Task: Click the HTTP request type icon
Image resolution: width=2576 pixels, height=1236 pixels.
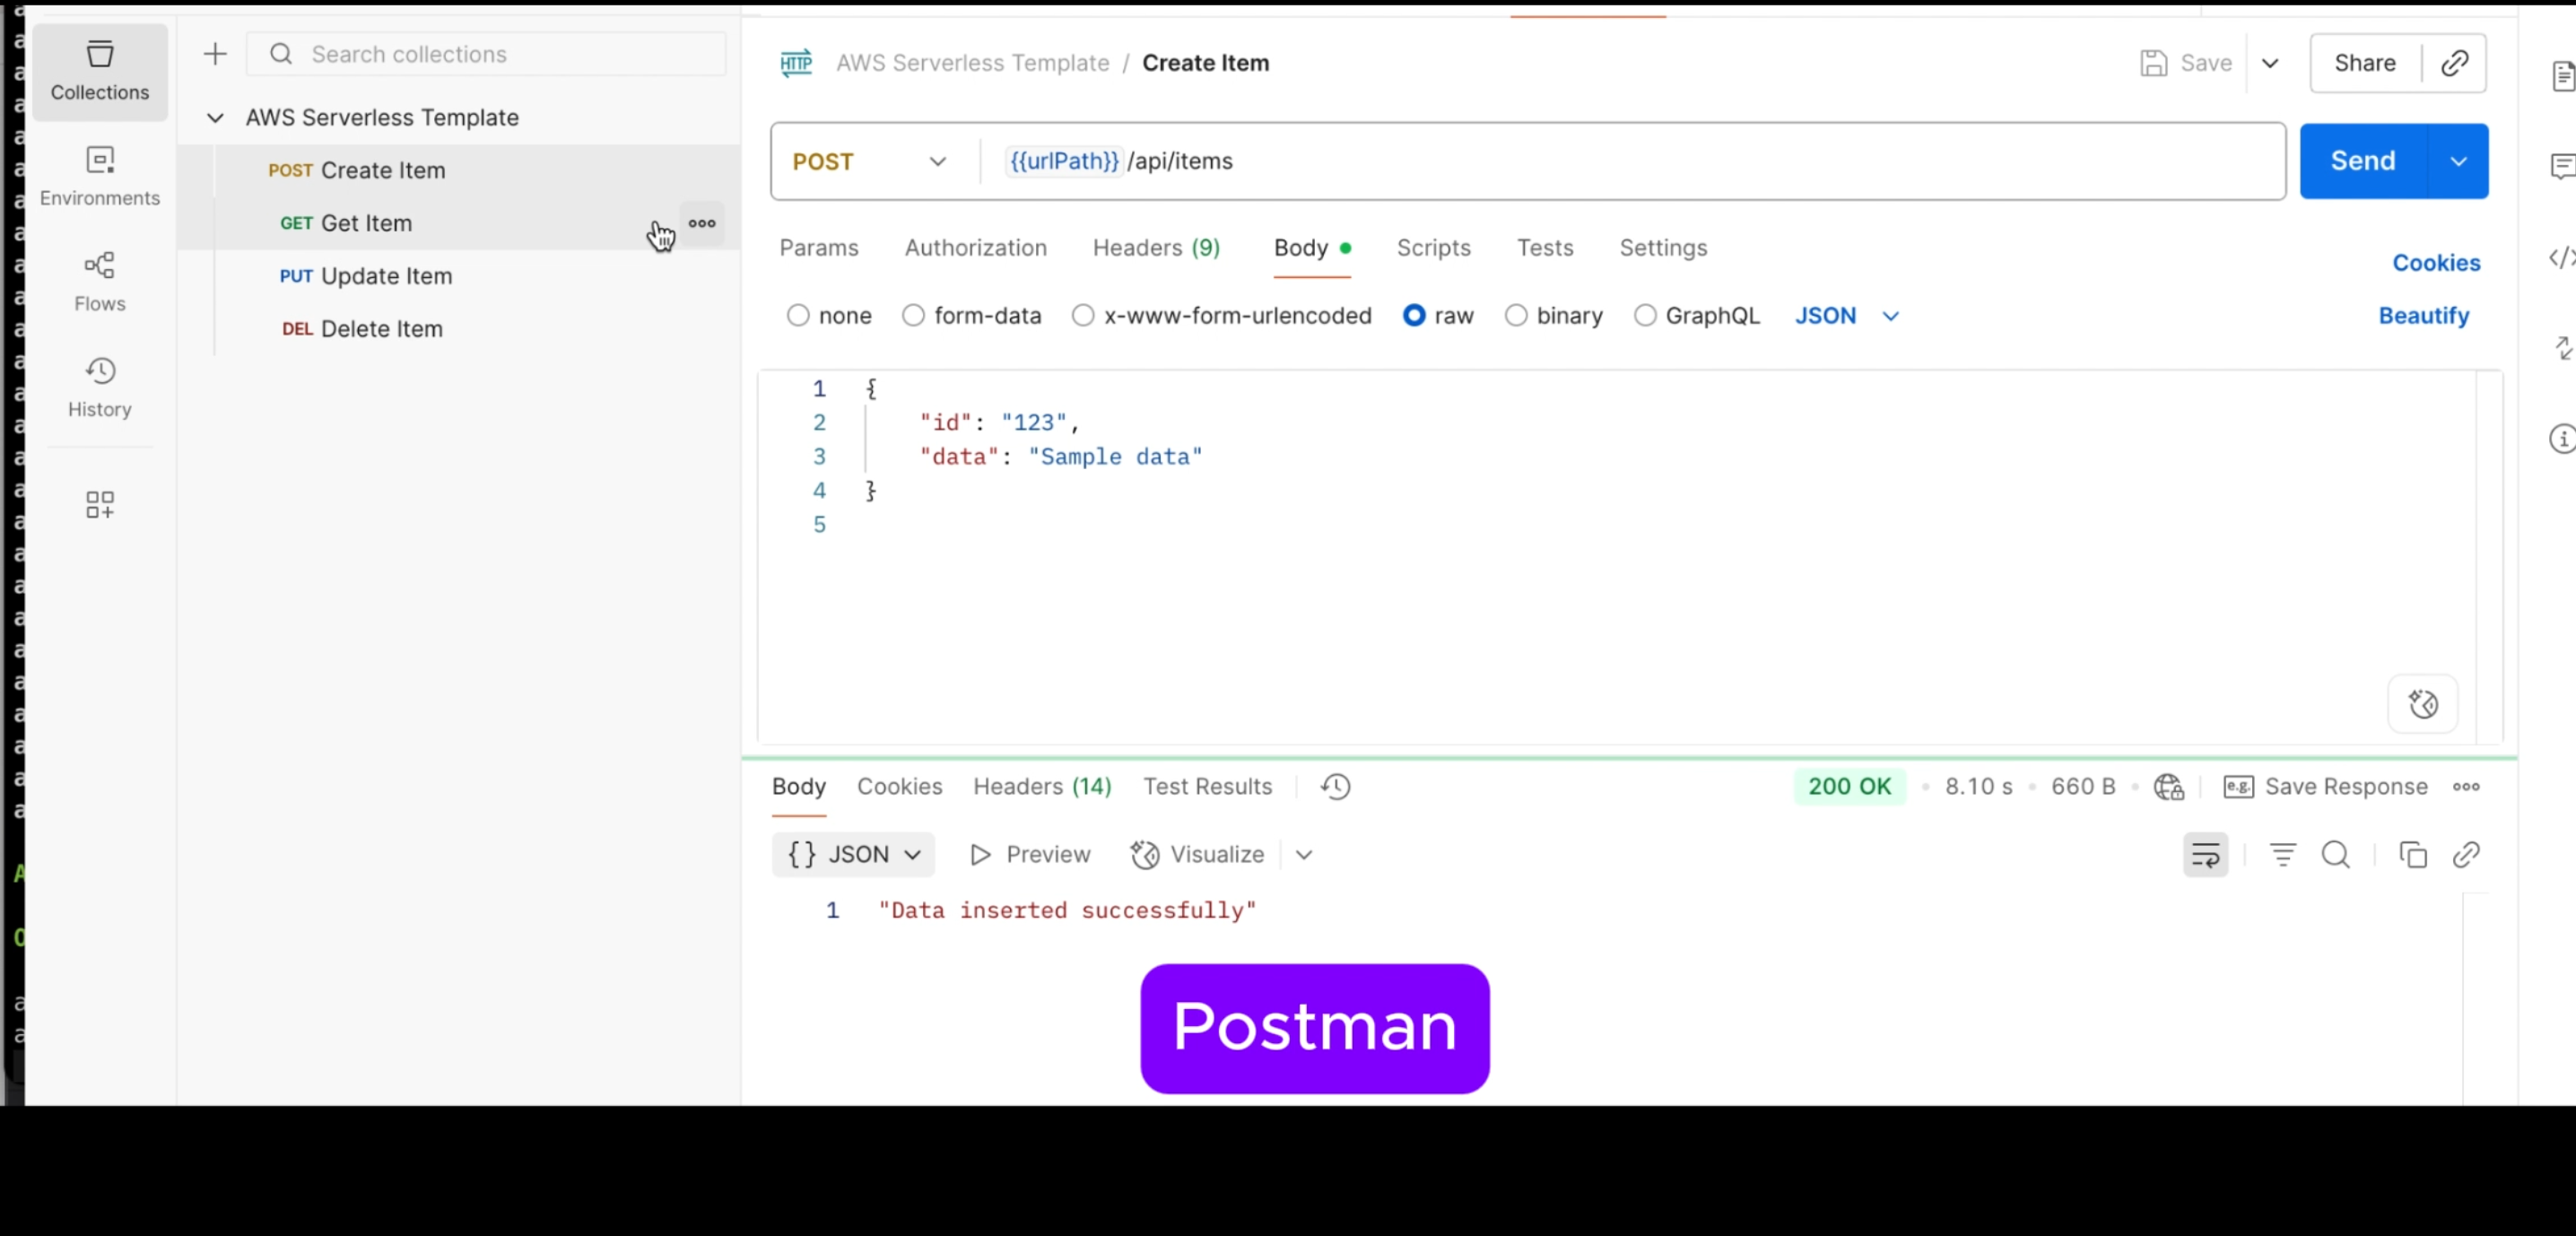Action: (796, 63)
